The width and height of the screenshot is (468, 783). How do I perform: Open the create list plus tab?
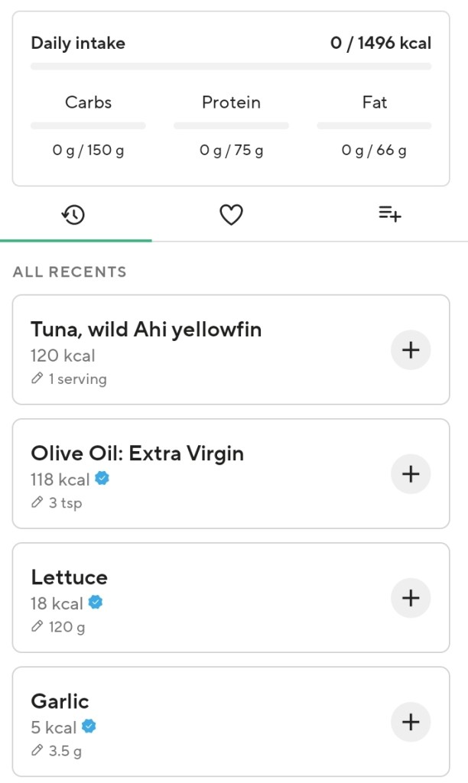click(389, 215)
